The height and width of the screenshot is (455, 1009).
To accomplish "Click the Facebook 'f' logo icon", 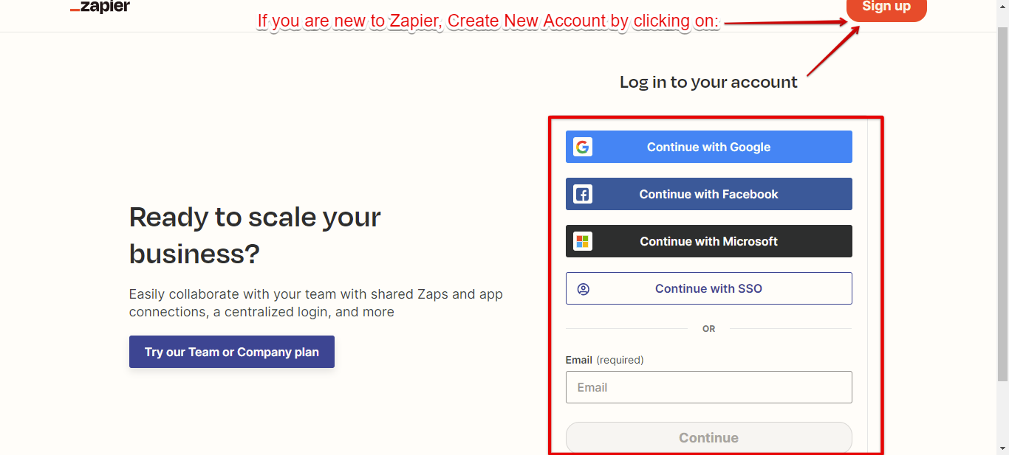I will pos(583,194).
